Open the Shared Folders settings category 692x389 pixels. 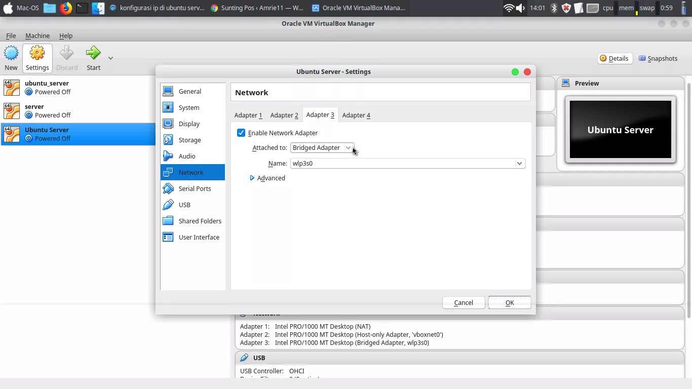tap(193, 221)
